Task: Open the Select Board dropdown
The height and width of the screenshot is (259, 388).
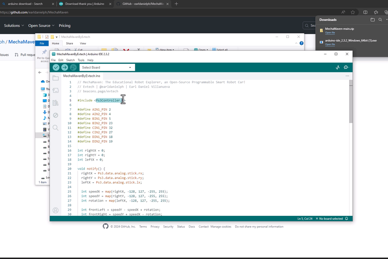Action: point(107,67)
